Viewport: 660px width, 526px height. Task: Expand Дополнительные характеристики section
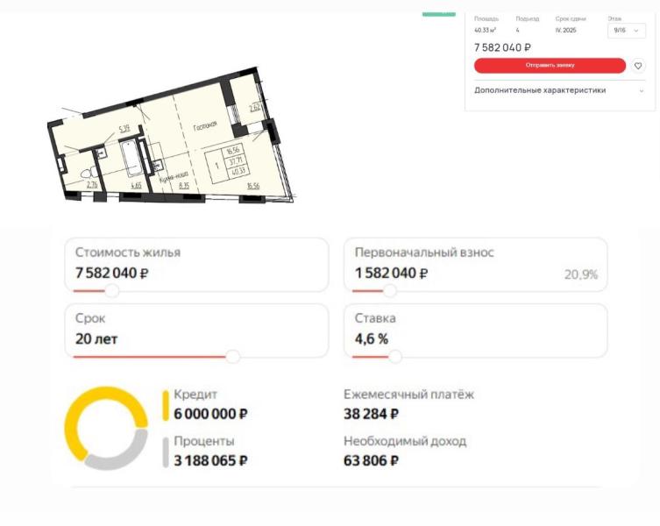(540, 90)
